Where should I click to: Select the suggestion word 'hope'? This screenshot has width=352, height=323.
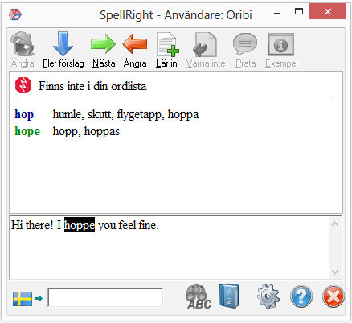(27, 131)
